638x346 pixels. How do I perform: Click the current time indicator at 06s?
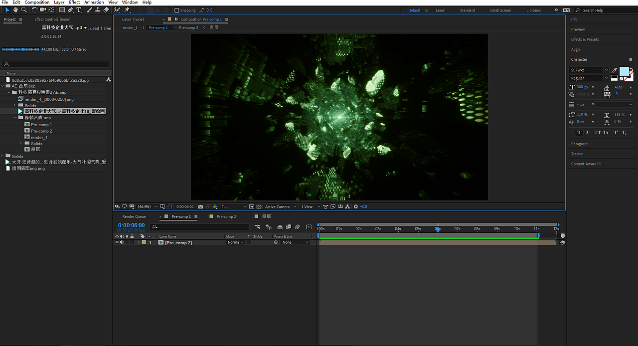click(x=438, y=229)
